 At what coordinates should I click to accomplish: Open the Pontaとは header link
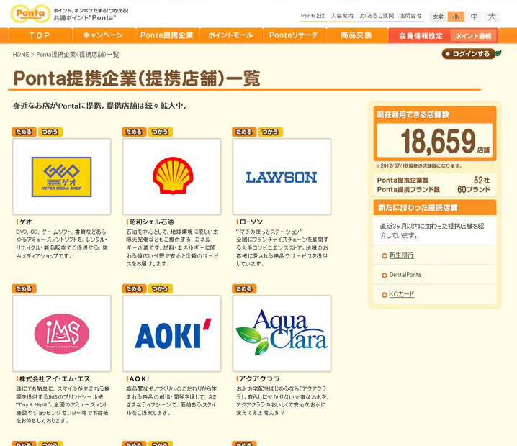click(313, 16)
